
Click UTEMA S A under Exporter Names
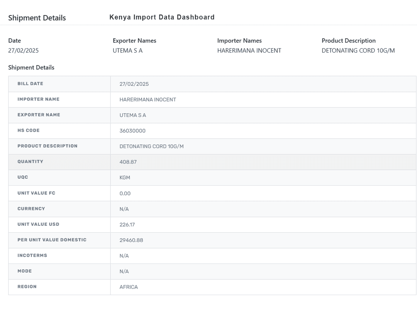(x=127, y=50)
